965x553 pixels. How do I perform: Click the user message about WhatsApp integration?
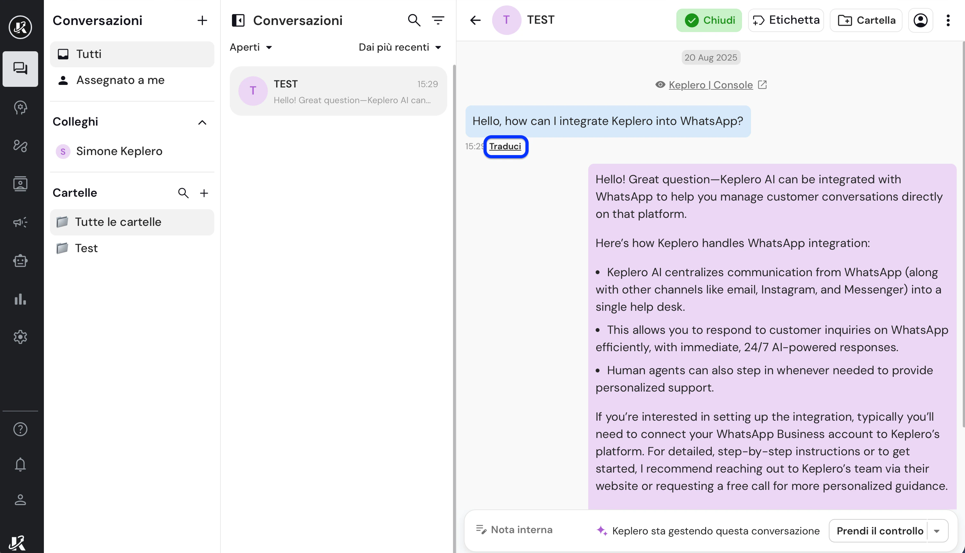tap(608, 121)
